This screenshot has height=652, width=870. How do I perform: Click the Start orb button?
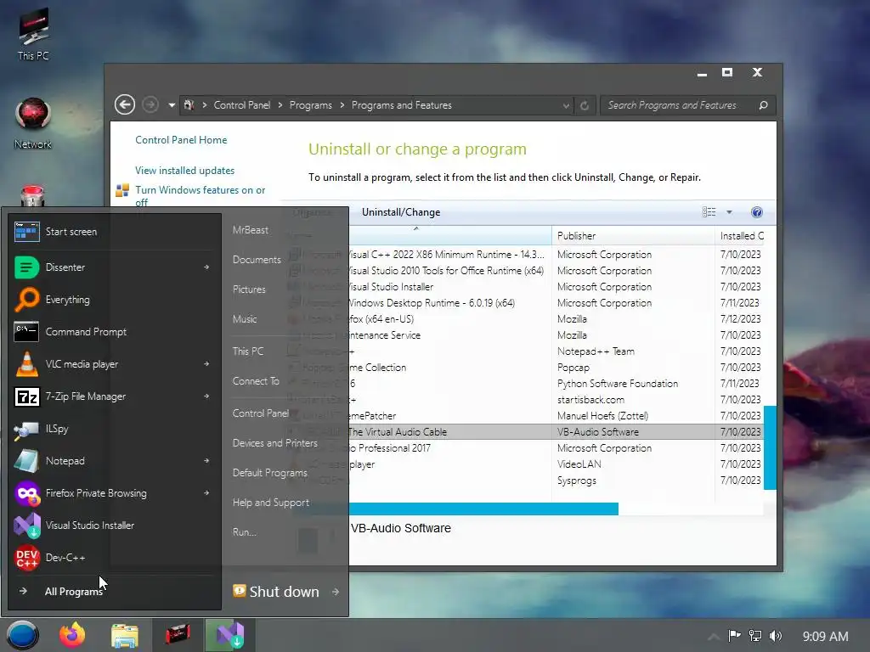click(23, 635)
